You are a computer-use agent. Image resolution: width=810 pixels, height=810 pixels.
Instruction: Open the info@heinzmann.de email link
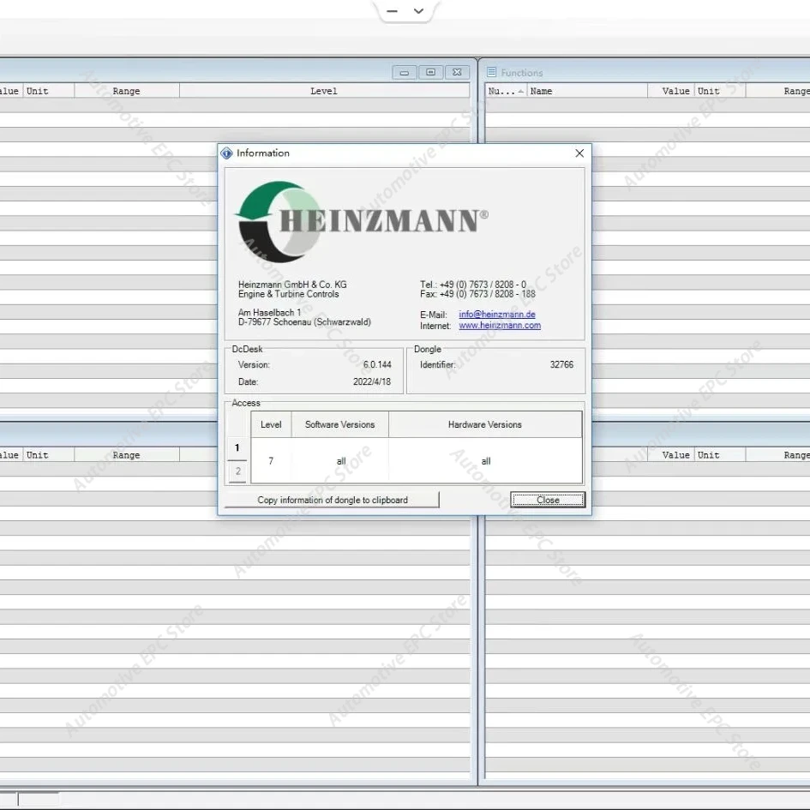coord(497,314)
